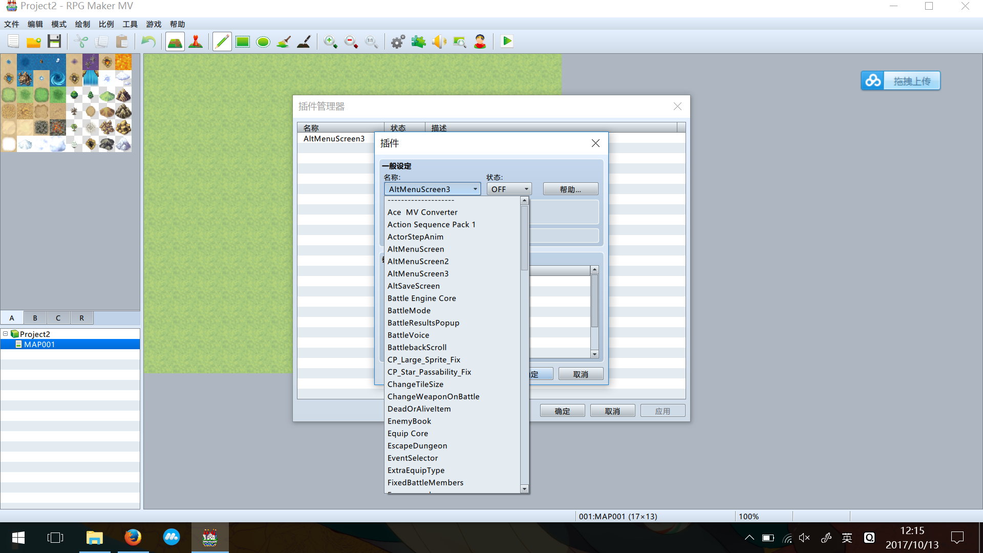The width and height of the screenshot is (983, 553).
Task: Click the Zoom In magnifier icon
Action: (x=331, y=41)
